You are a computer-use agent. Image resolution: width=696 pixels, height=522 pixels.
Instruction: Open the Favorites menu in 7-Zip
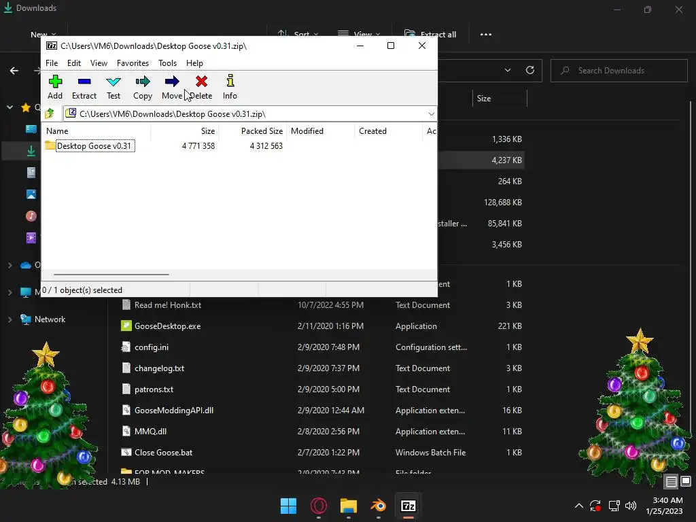[x=133, y=63]
